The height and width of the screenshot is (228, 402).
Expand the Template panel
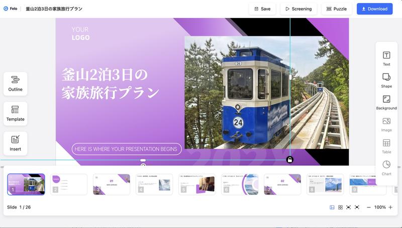(x=15, y=113)
